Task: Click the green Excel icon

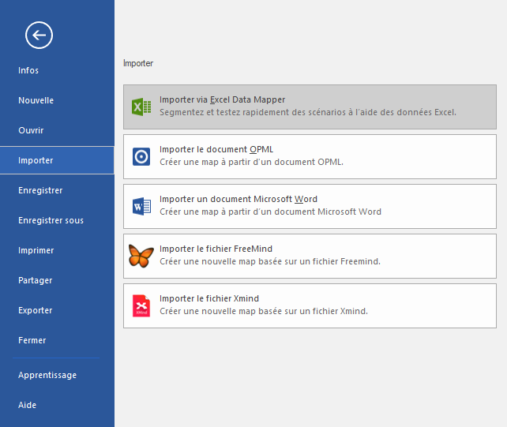Action: pos(141,107)
